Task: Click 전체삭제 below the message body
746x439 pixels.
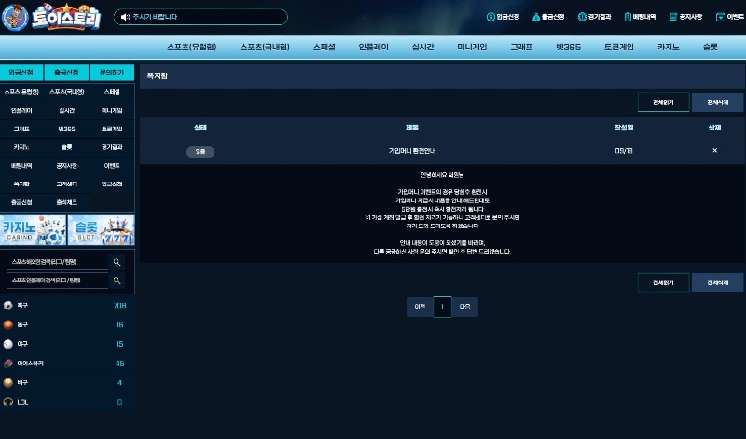Action: [717, 282]
